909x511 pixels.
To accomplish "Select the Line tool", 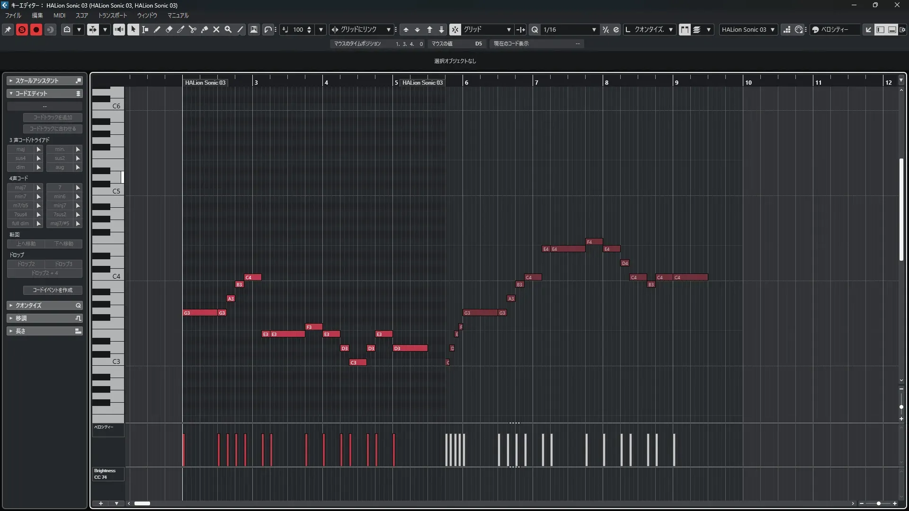I will [x=240, y=29].
